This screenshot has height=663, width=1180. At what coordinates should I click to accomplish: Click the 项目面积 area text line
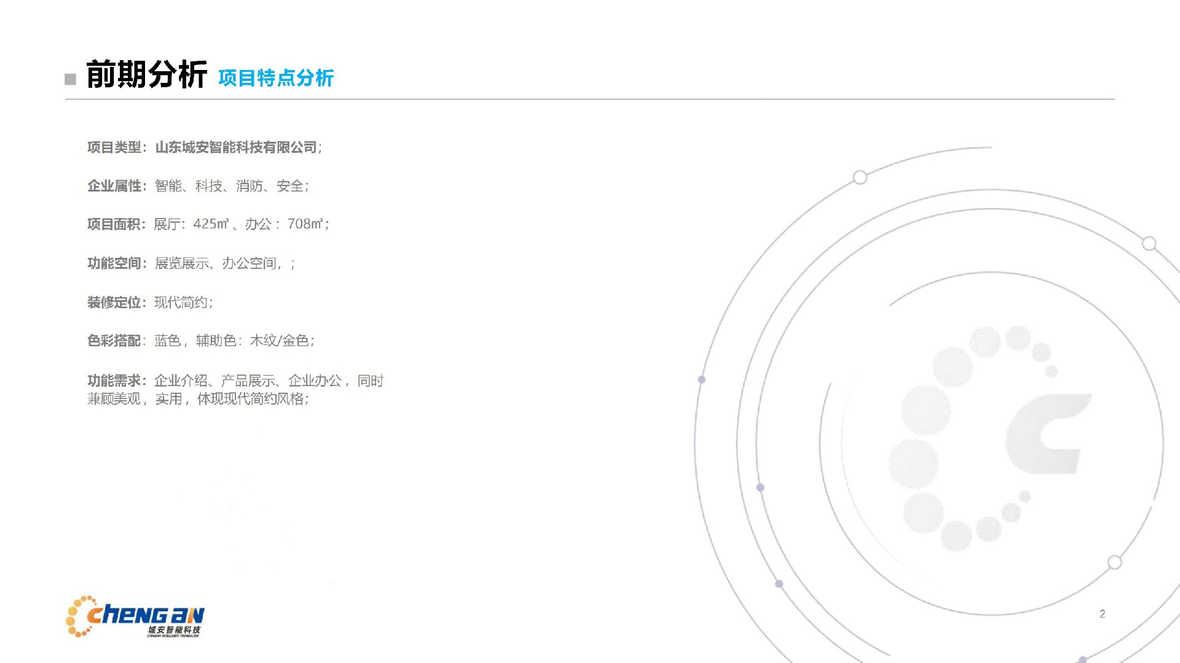pos(208,224)
